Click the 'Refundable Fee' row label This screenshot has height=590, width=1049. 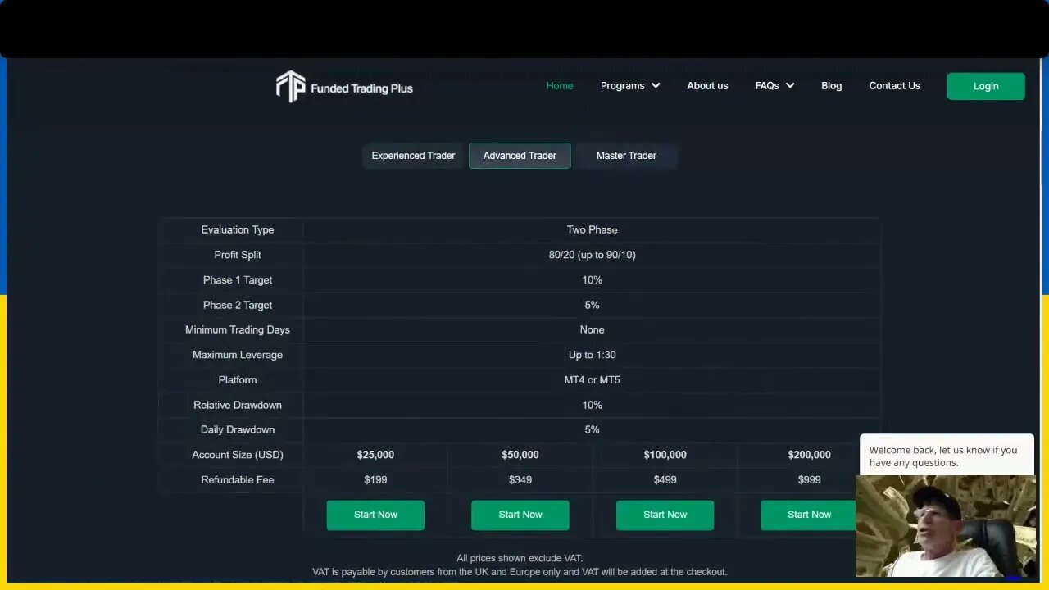coord(238,480)
